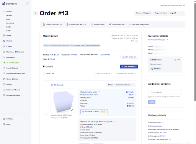Screen dimensions: 196x144
Task: Click the Install Widget code icon
Action: tap(4, 68)
